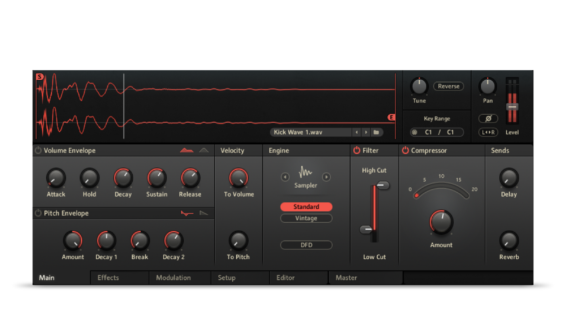Click the Reverb send knob
Screen dimensions: 566x322
(509, 241)
